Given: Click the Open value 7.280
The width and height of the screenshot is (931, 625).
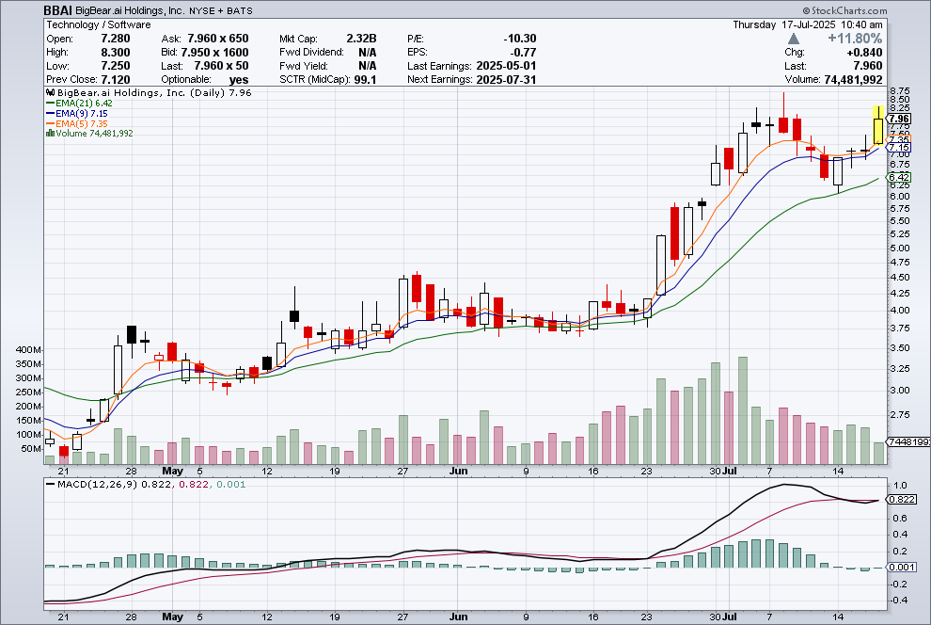Looking at the screenshot, I should click(x=116, y=39).
